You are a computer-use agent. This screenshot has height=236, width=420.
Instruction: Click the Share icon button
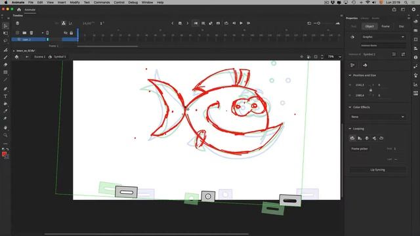point(394,10)
